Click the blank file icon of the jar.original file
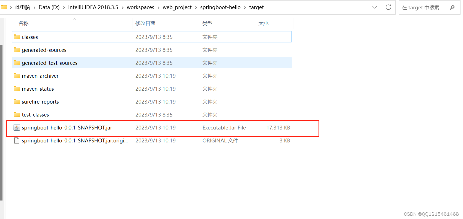 coord(17,140)
